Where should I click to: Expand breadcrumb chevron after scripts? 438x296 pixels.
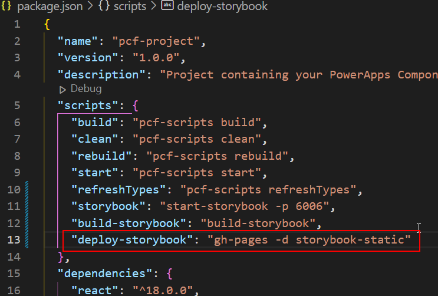tap(153, 6)
